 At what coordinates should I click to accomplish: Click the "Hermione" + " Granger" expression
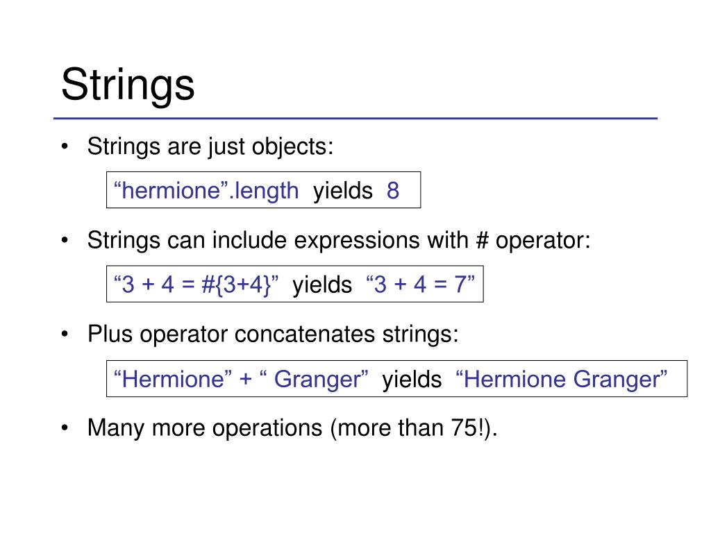click(241, 379)
